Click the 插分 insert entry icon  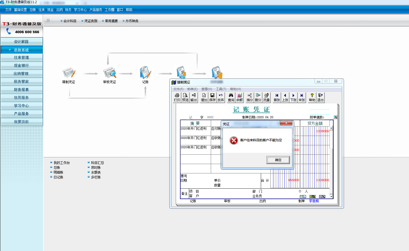coord(250,97)
